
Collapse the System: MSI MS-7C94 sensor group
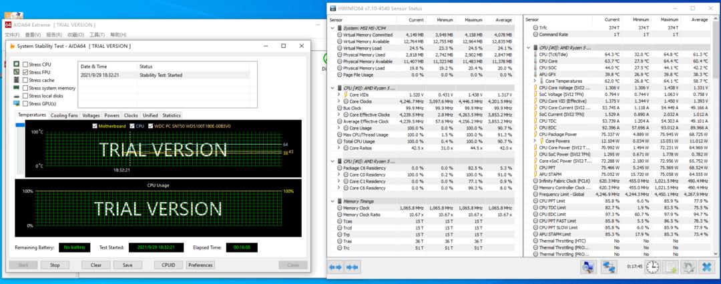tap(332, 28)
